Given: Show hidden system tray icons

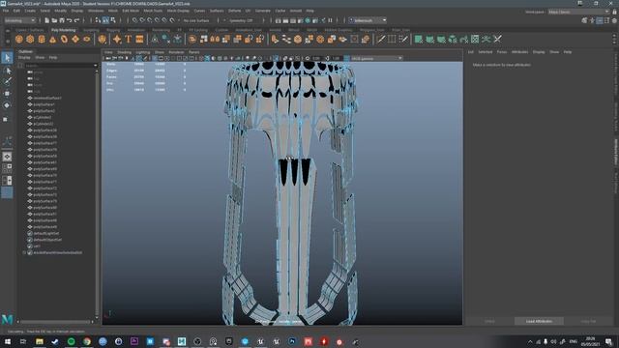Looking at the screenshot, I should click(530, 341).
